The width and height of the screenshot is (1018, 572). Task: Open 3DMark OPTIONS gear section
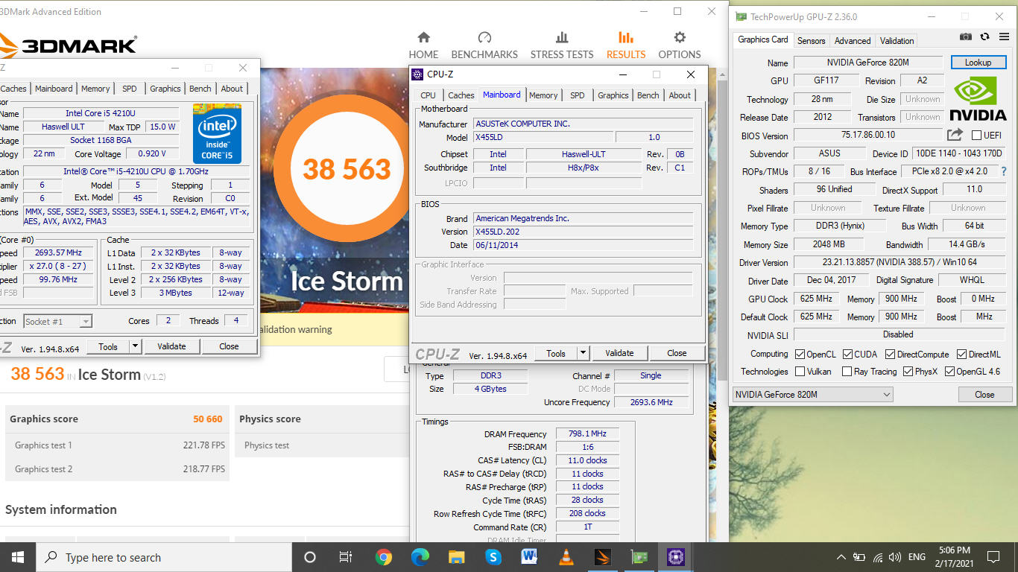click(x=680, y=45)
